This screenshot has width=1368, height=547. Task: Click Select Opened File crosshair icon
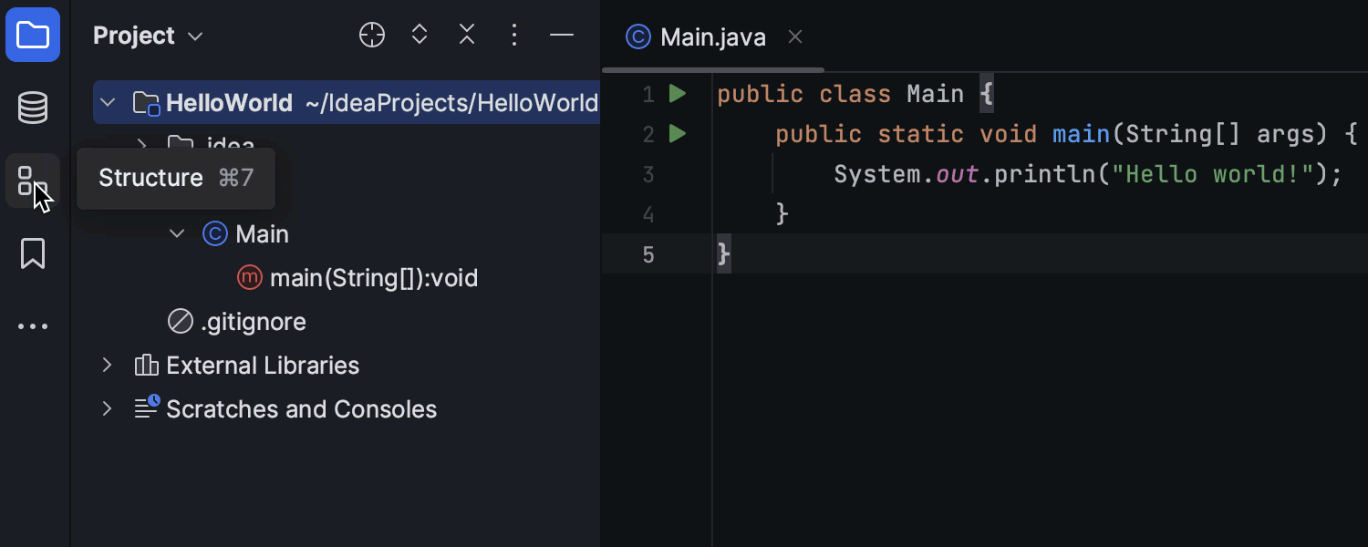pos(372,36)
